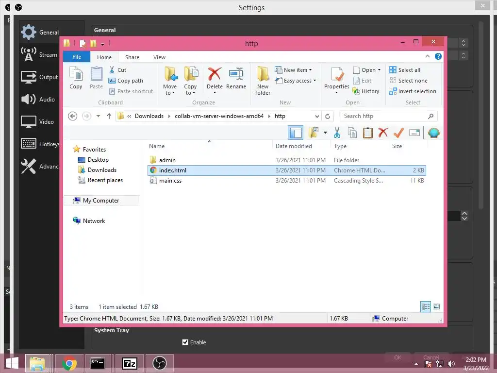
Task: Select the index.html file
Action: tap(286, 170)
